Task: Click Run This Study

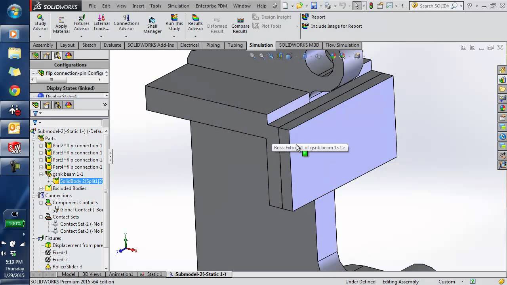Action: click(174, 23)
